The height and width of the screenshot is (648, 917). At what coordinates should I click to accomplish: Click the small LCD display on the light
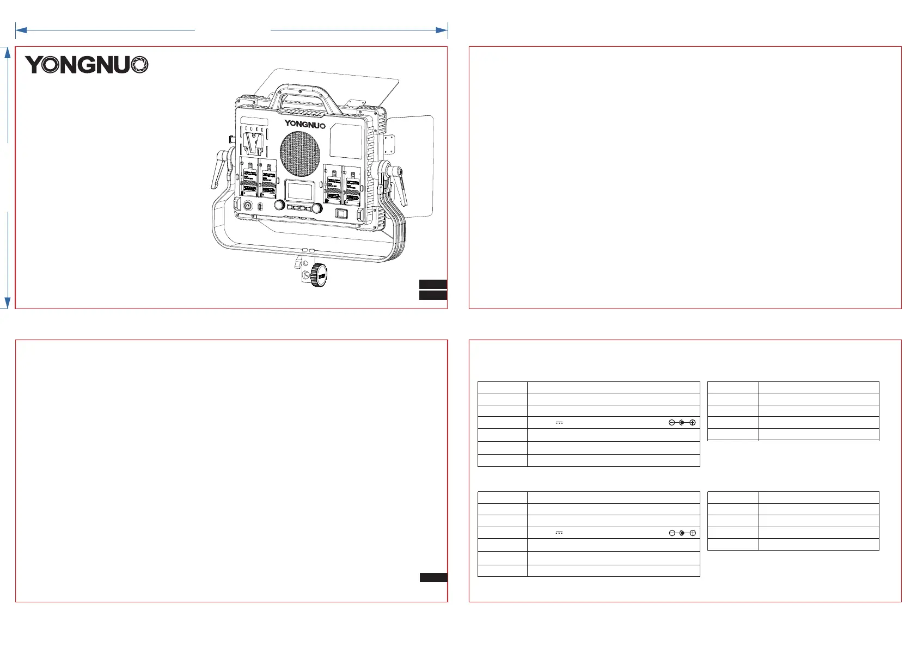coord(299,191)
